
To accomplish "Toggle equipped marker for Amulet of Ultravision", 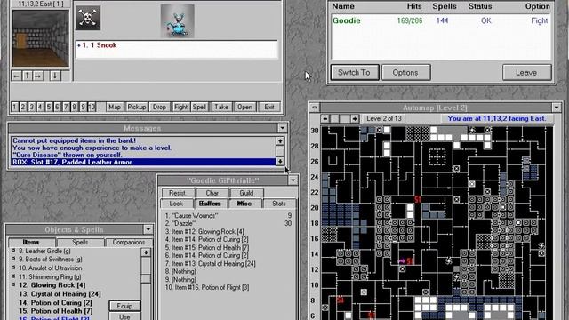I will tap(13, 268).
